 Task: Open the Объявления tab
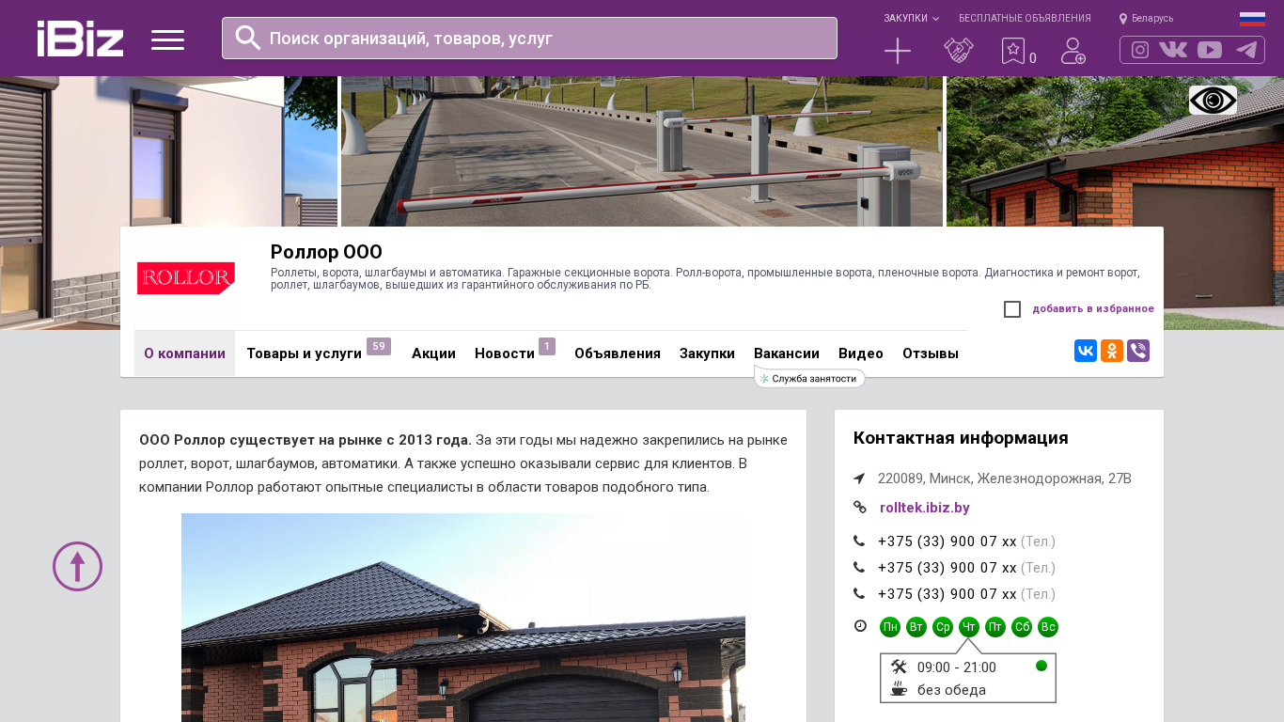(618, 353)
